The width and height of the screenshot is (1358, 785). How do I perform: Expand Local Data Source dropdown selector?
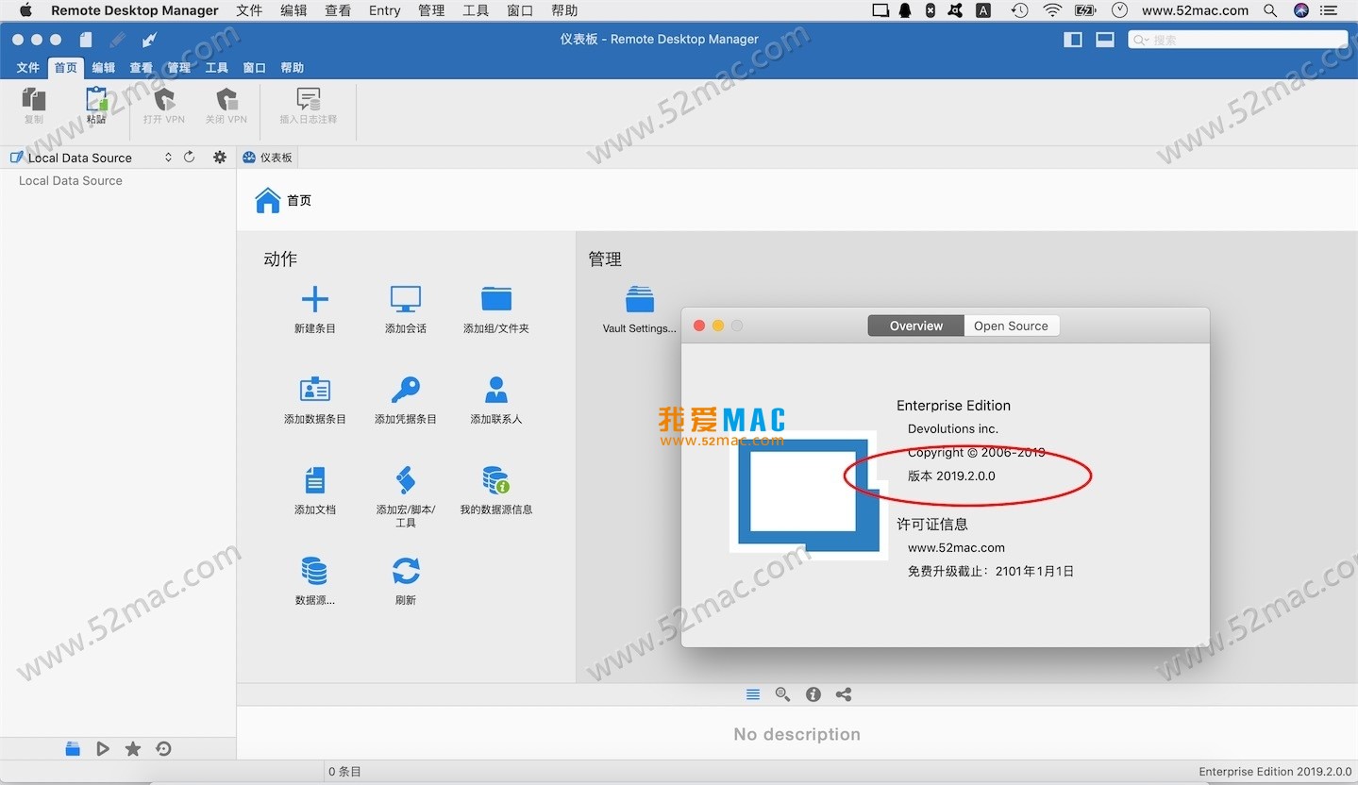pyautogui.click(x=168, y=158)
